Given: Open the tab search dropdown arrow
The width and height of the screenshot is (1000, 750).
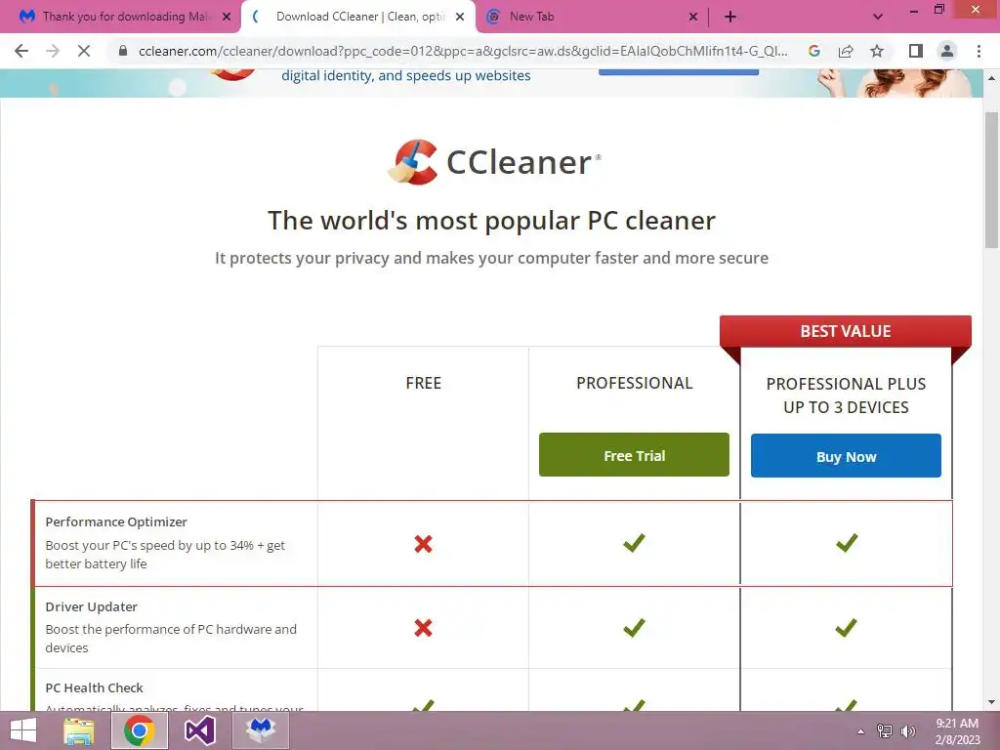Looking at the screenshot, I should [x=878, y=17].
